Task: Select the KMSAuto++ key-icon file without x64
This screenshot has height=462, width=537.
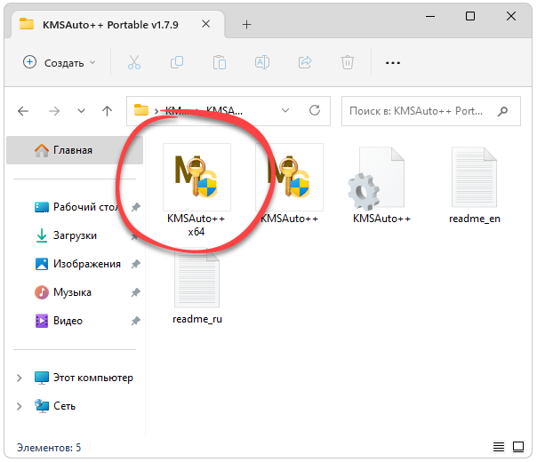Action: 289,183
